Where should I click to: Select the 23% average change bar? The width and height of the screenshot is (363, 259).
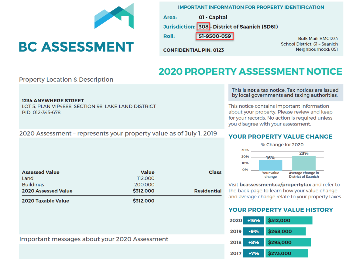304,162
